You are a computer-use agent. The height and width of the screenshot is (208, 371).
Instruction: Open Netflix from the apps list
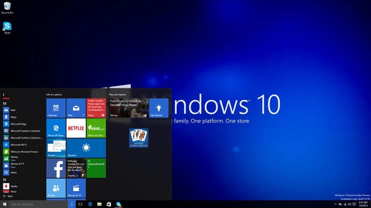tap(23, 186)
